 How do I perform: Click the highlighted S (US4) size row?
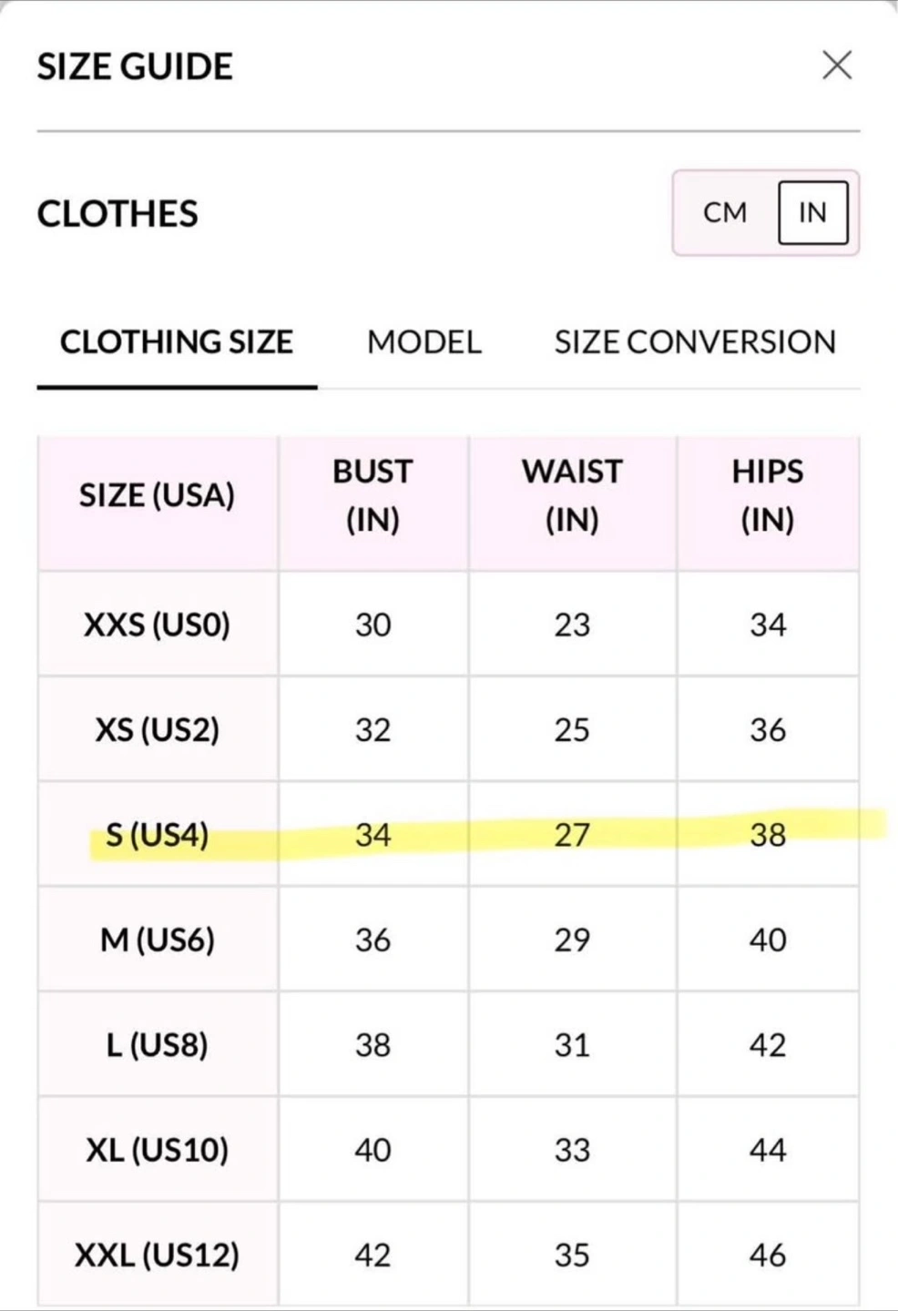[x=448, y=834]
